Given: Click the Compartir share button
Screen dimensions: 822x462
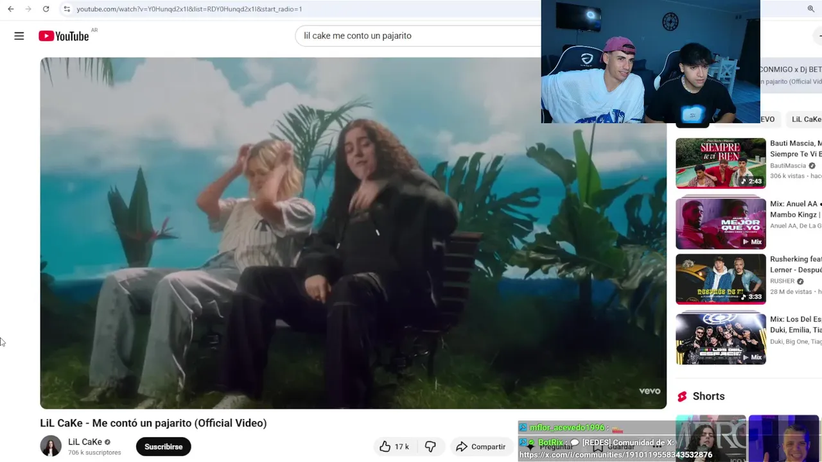Looking at the screenshot, I should point(481,447).
